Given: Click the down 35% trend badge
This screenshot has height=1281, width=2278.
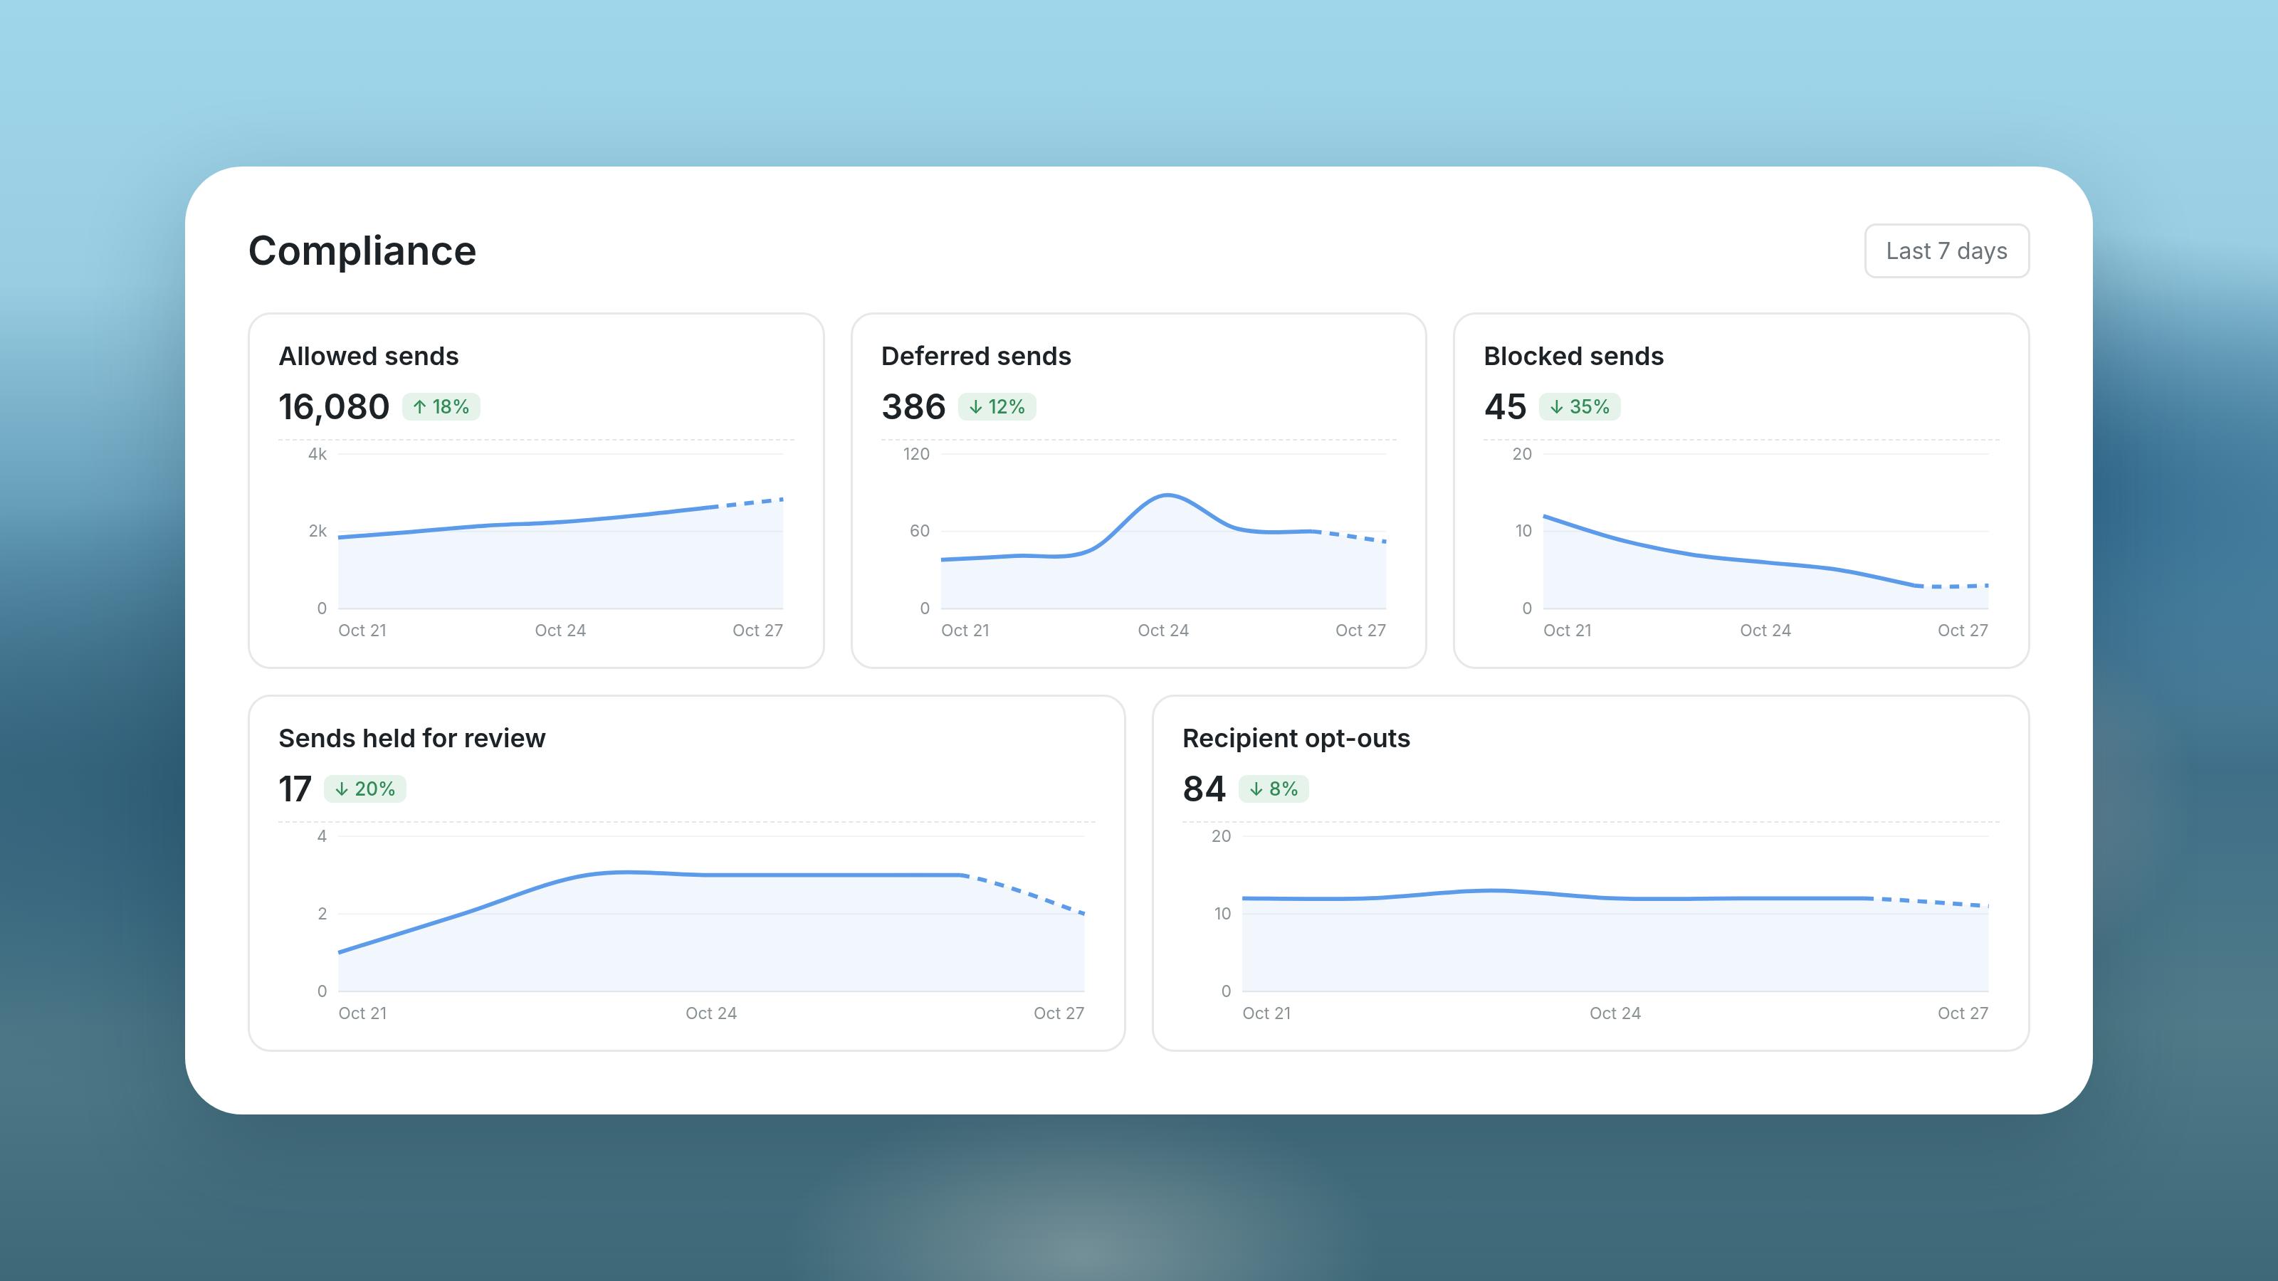Looking at the screenshot, I should pyautogui.click(x=1580, y=406).
